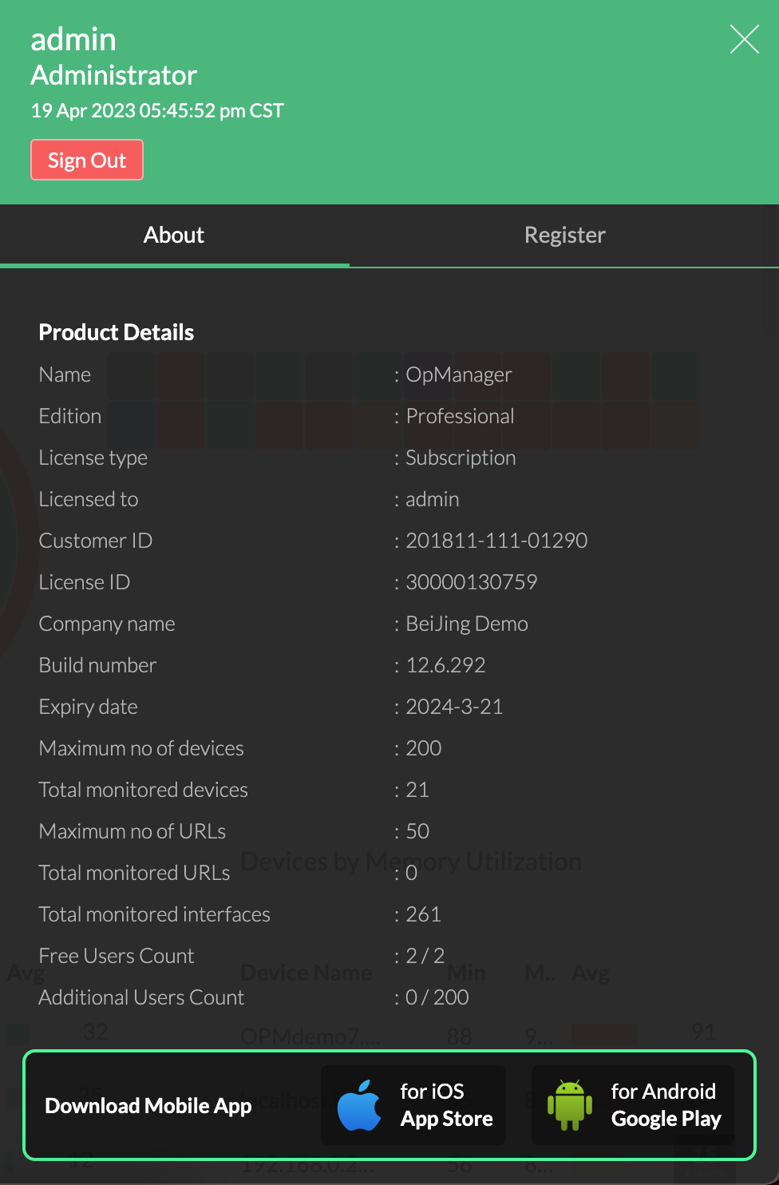Open the Register tab

[564, 235]
